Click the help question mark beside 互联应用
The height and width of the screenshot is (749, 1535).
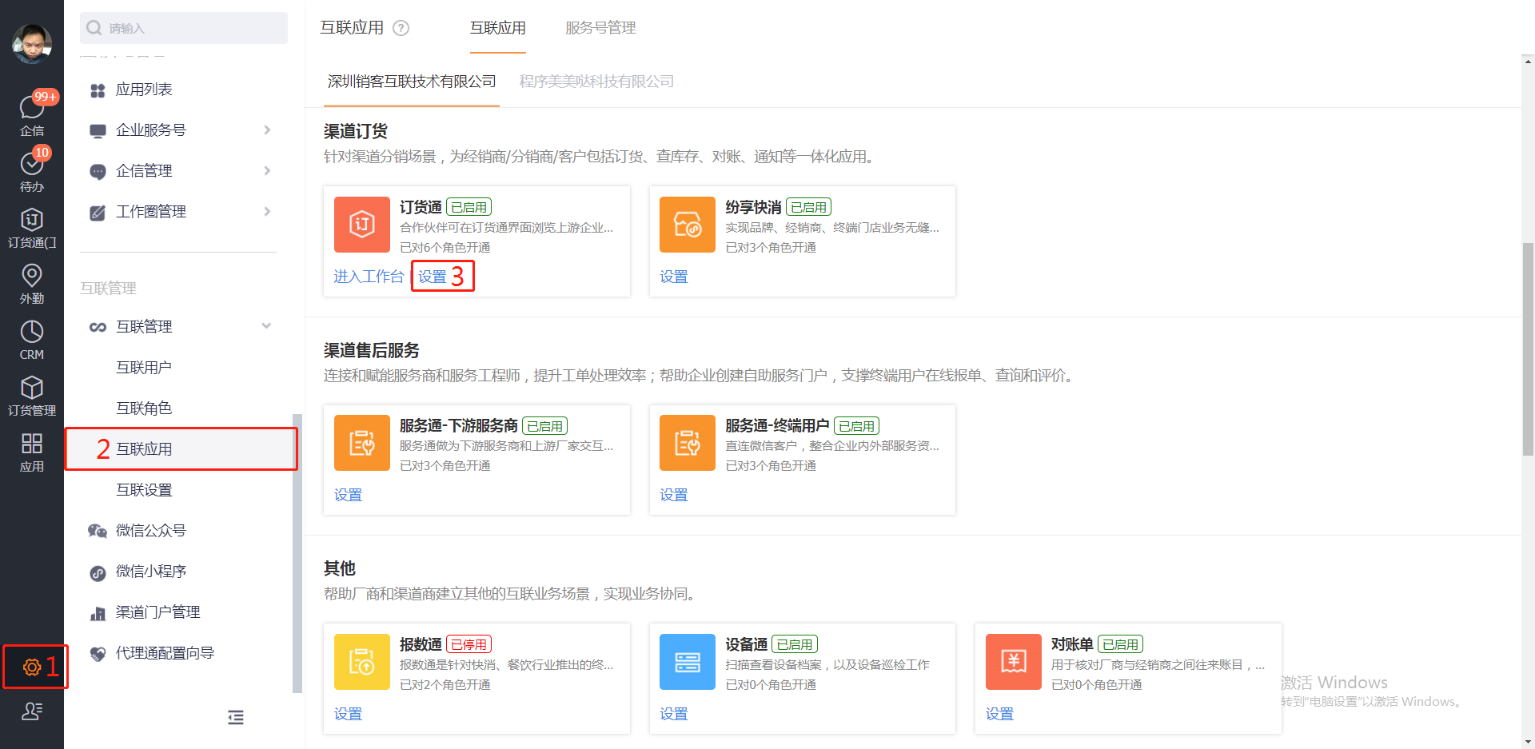(x=401, y=28)
